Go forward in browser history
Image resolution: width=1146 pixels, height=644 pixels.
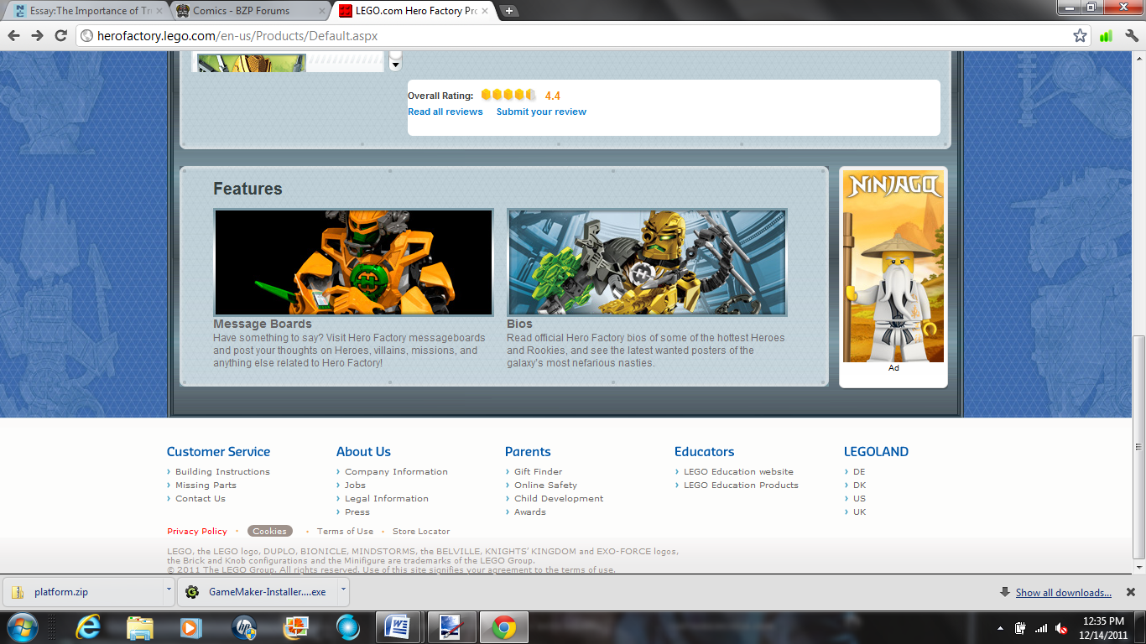pyautogui.click(x=37, y=36)
